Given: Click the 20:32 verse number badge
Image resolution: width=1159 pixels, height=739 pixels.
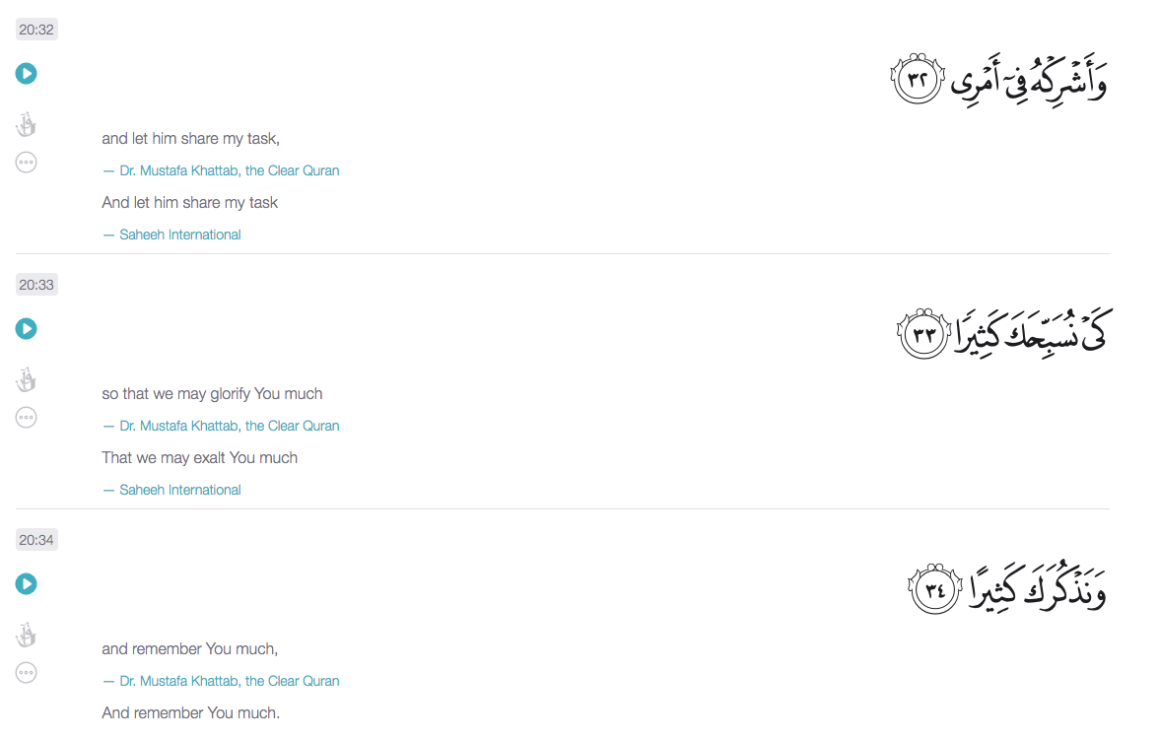Looking at the screenshot, I should (36, 30).
